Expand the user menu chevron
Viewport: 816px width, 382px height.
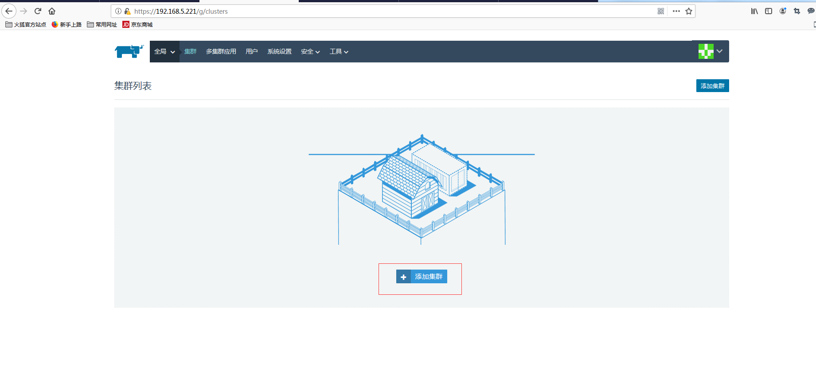pyautogui.click(x=719, y=51)
